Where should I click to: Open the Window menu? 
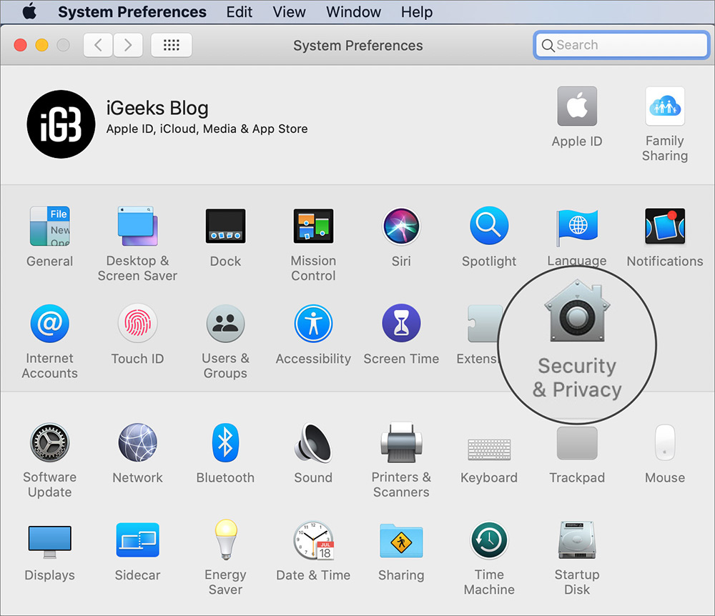point(353,11)
